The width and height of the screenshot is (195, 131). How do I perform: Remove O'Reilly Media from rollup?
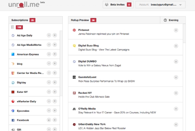coord(176,109)
